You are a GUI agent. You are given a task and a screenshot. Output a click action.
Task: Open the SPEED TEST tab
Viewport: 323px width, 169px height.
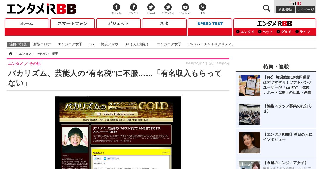(x=210, y=24)
